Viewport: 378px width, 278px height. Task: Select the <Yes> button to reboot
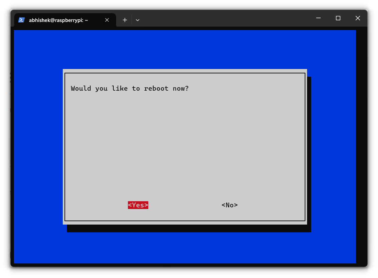(x=138, y=205)
